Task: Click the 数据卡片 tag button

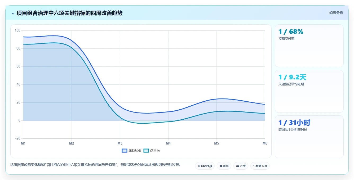Action: coord(260,166)
